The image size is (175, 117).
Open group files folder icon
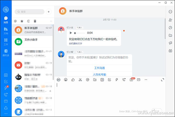pyautogui.click(x=170, y=35)
